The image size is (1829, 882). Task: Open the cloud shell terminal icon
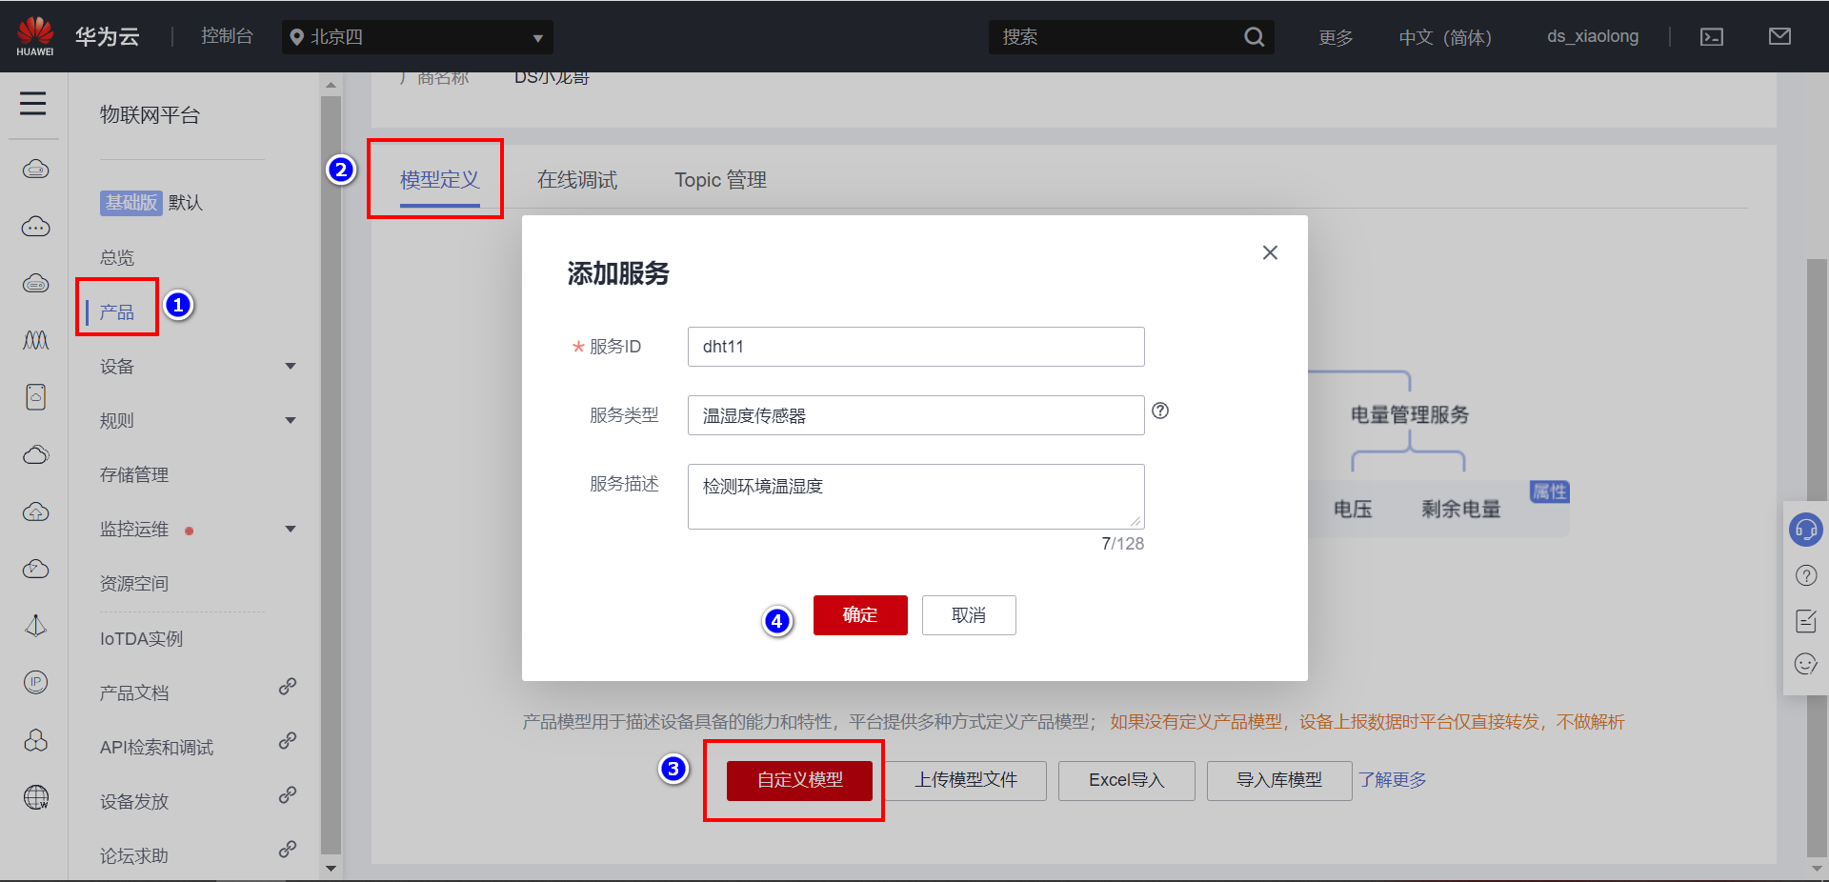1712,37
